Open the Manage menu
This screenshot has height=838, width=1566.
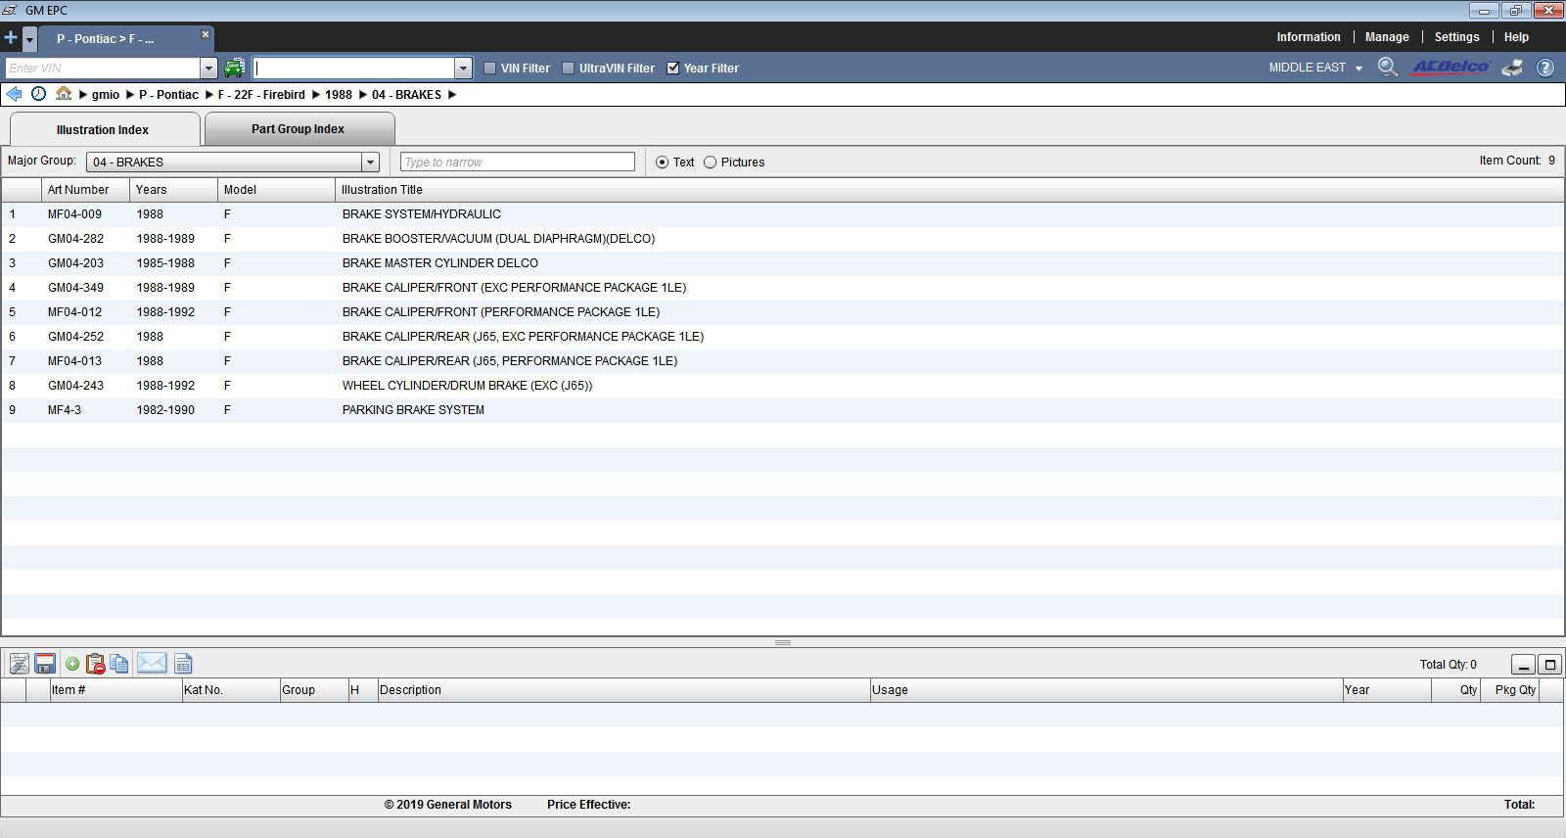(1387, 37)
